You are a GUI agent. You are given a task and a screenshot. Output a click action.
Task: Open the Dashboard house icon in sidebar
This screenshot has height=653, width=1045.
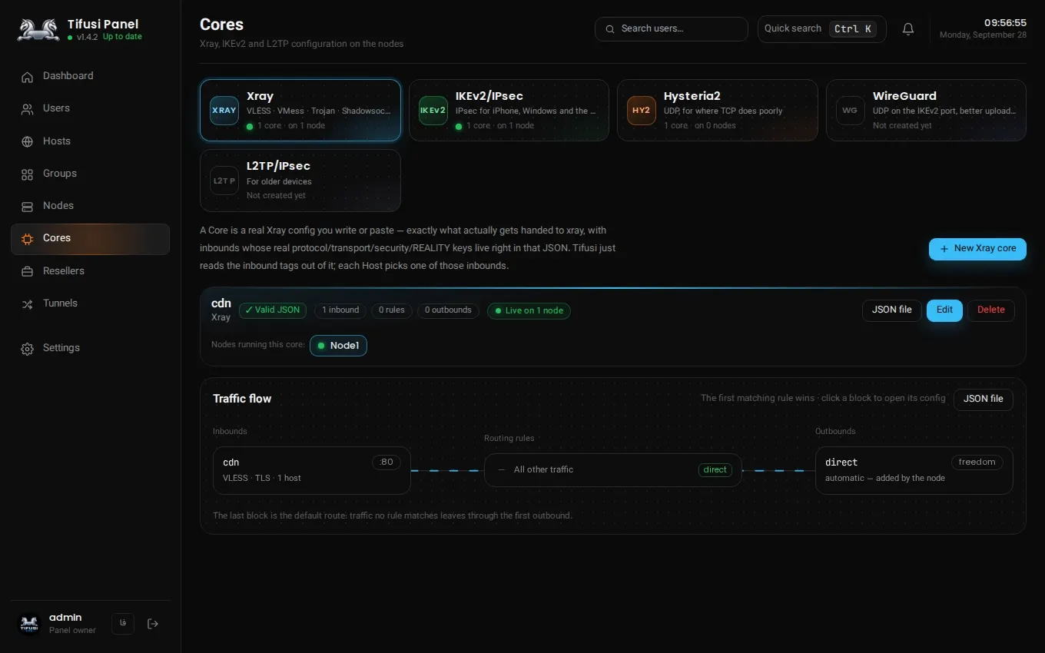(x=28, y=77)
